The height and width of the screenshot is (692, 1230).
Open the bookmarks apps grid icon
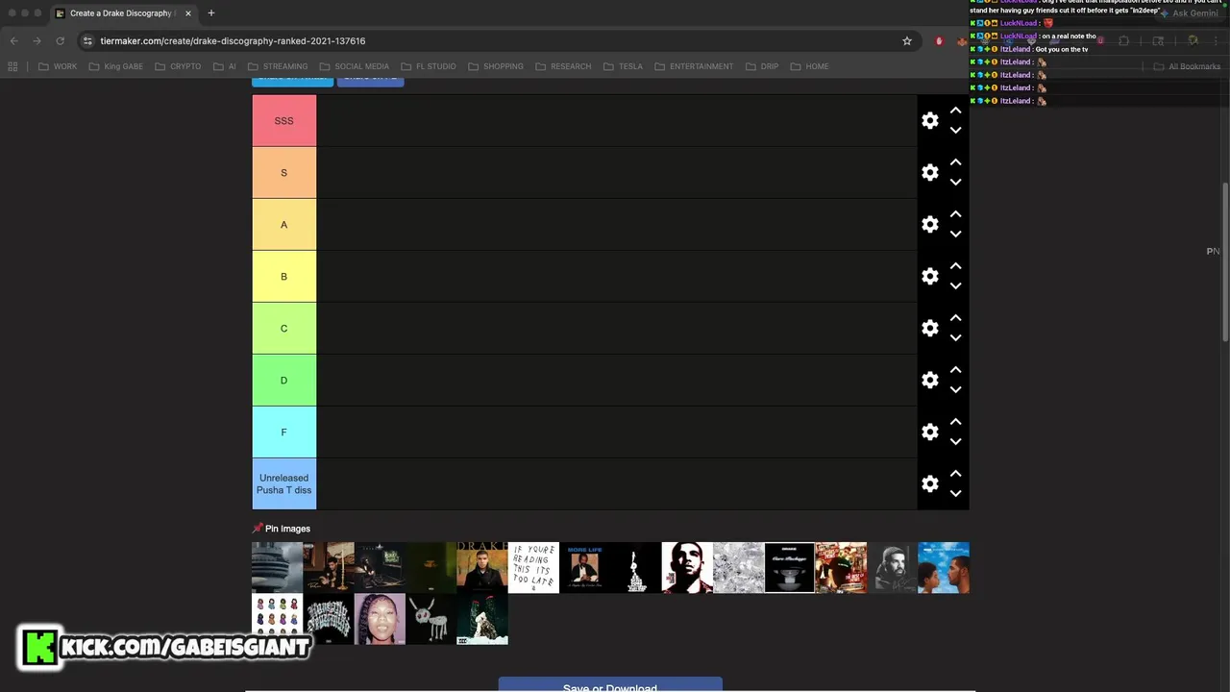tap(12, 66)
